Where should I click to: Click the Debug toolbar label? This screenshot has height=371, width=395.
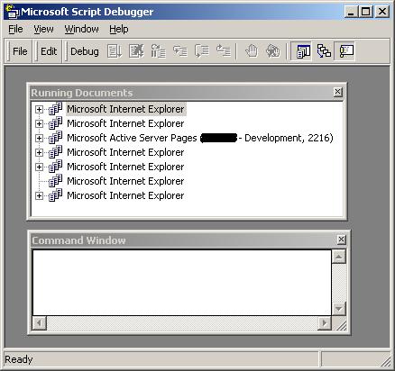coord(85,51)
